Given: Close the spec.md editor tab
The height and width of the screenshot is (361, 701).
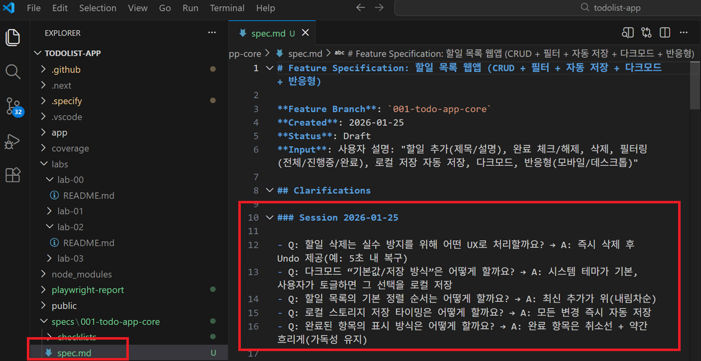Looking at the screenshot, I should (305, 33).
